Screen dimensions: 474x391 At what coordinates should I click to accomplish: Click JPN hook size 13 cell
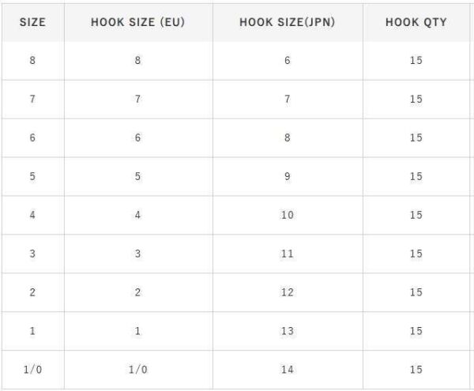(x=288, y=331)
